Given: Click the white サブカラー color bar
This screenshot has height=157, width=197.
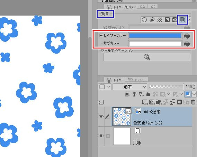Looking at the screenshot, I should (155, 44).
